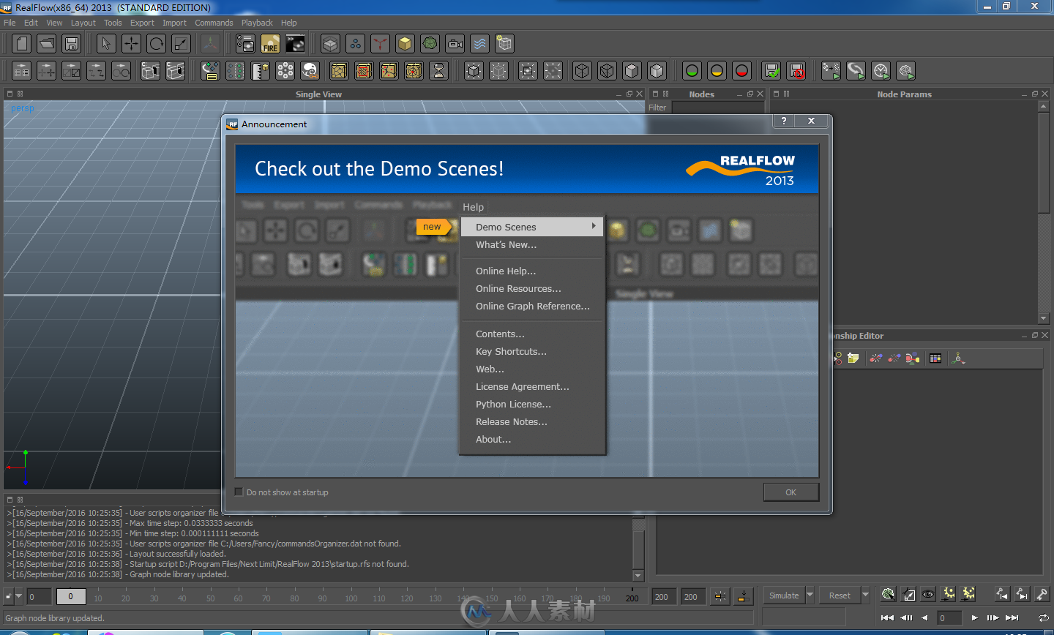
Task: Click the Save Project floppy icon
Action: (72, 44)
